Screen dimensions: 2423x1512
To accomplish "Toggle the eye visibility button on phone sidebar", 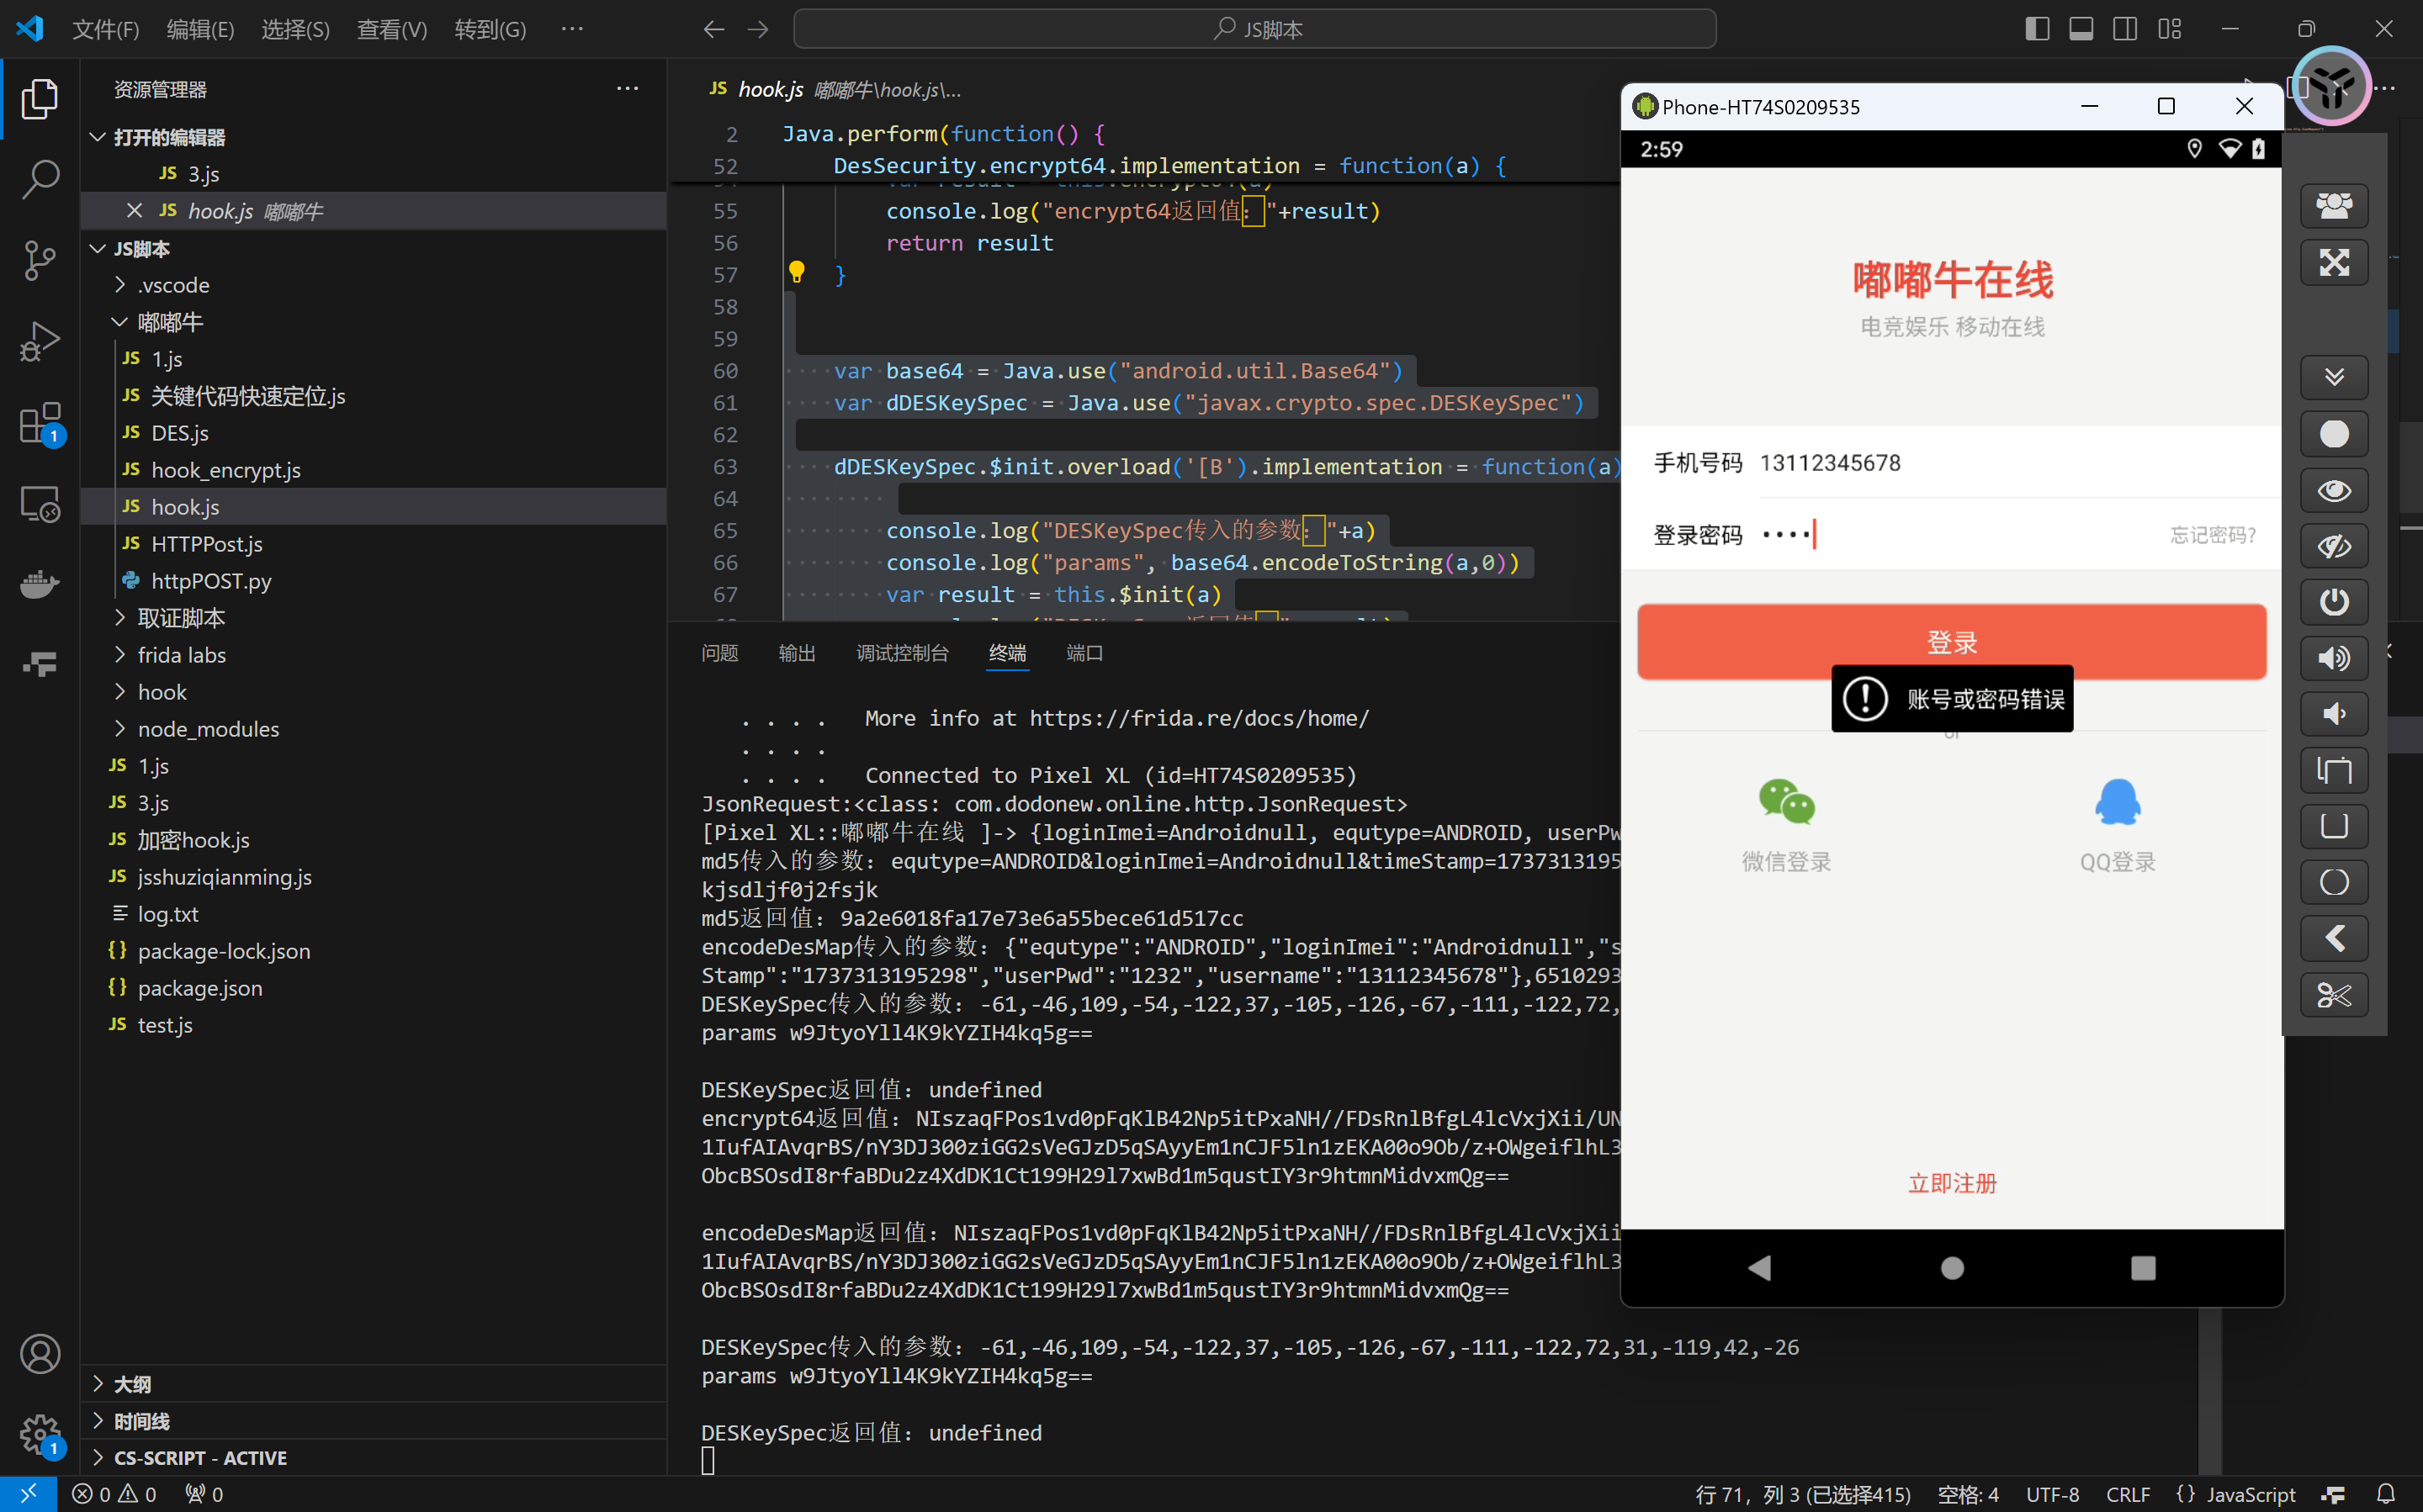I will (2334, 490).
